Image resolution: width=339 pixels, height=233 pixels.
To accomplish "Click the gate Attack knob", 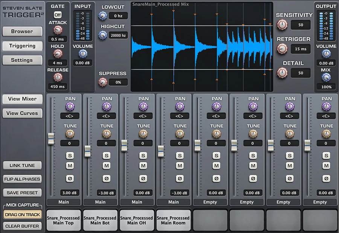I will [58, 30].
